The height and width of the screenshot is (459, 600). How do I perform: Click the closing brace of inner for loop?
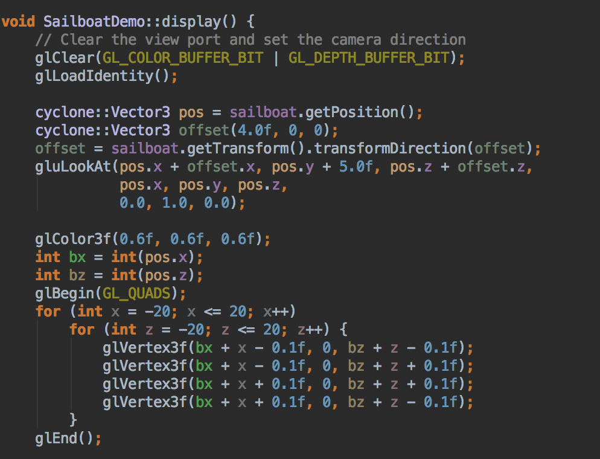point(73,420)
